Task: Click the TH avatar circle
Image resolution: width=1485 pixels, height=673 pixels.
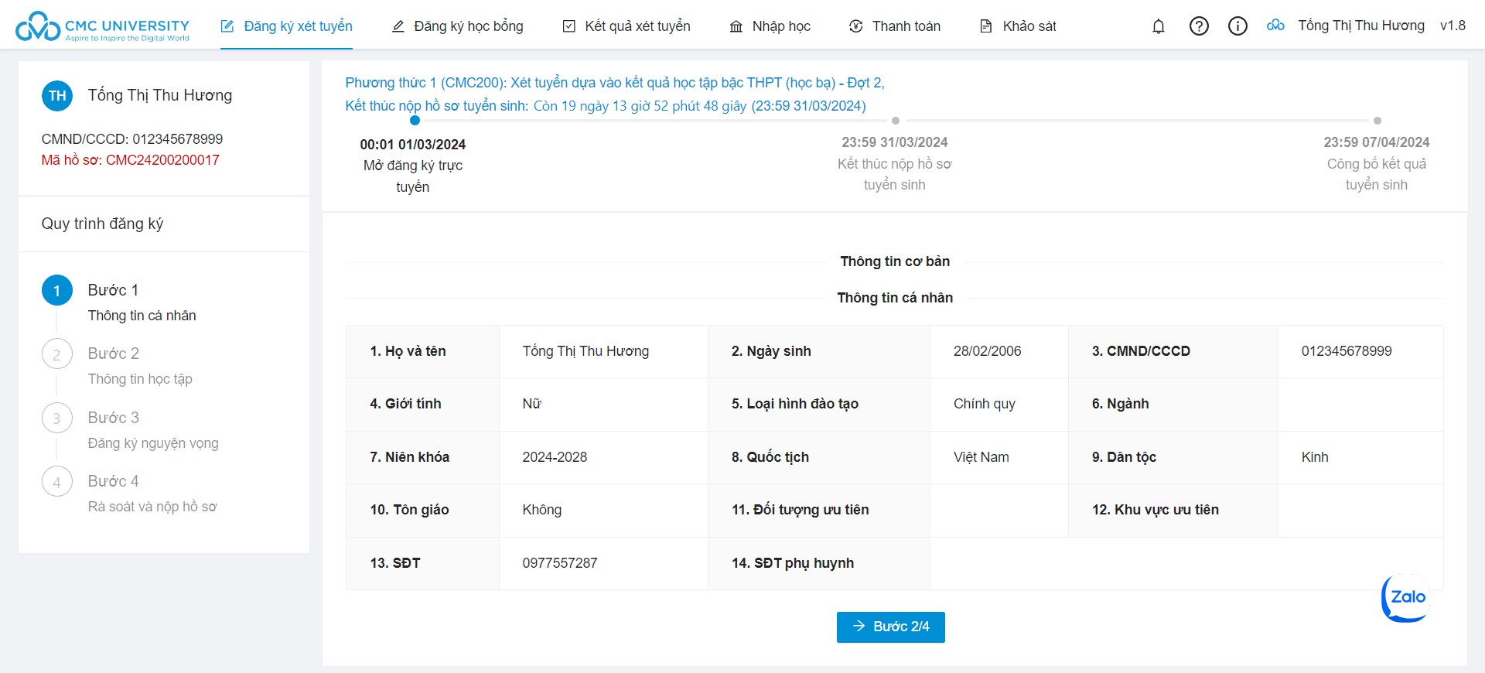Action: (x=57, y=96)
